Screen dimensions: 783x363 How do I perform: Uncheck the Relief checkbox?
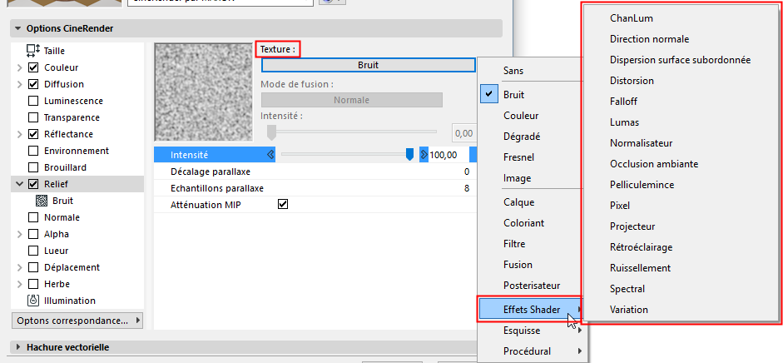[x=33, y=184]
